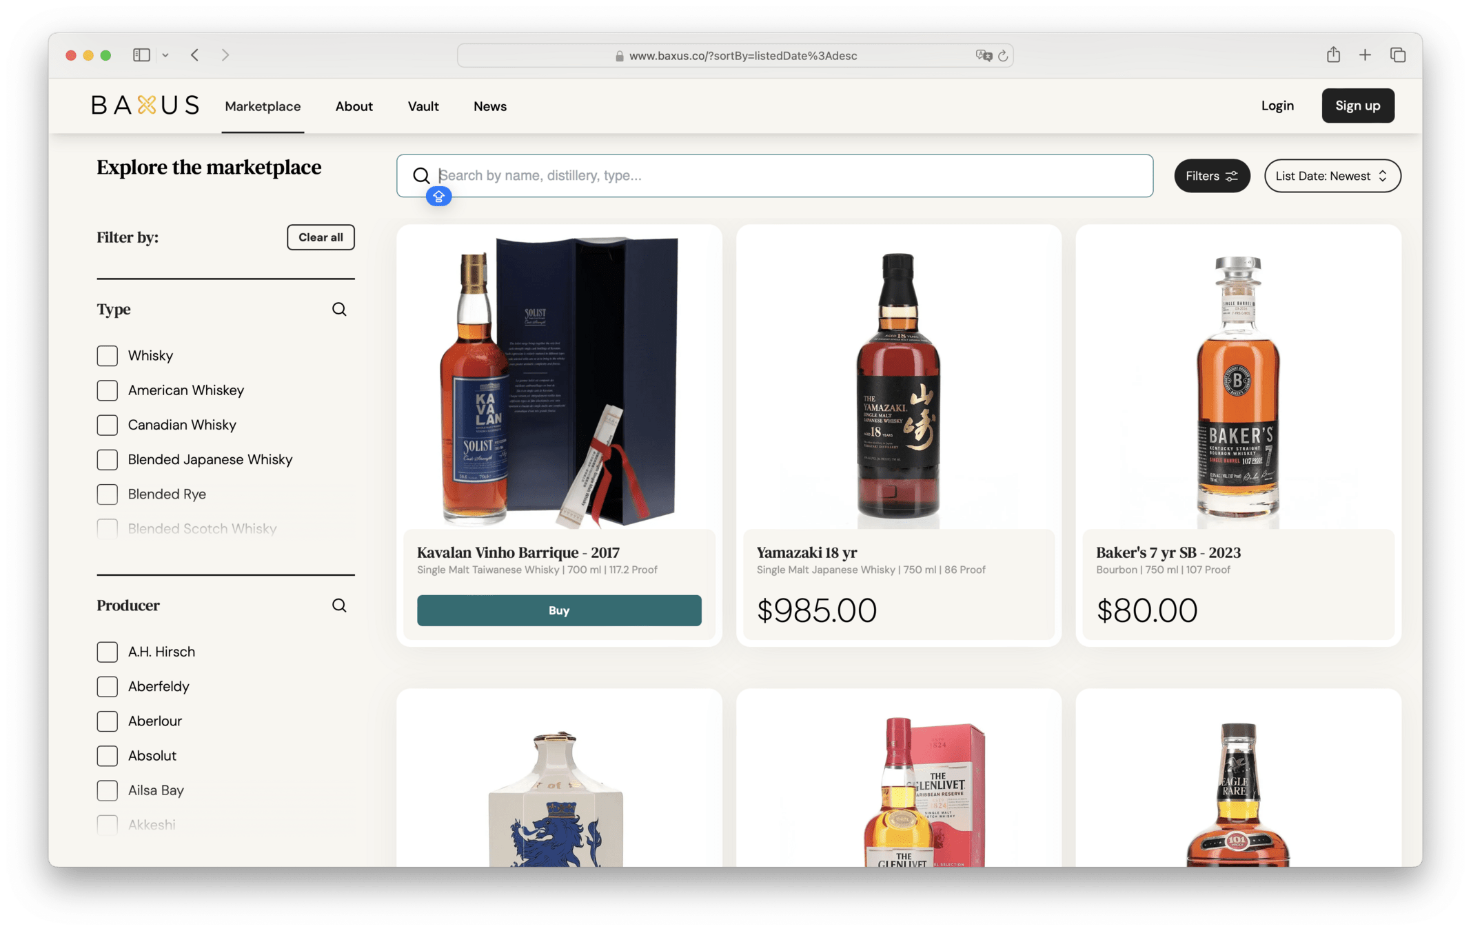The image size is (1471, 931).
Task: Open the News nav item
Action: 489,106
